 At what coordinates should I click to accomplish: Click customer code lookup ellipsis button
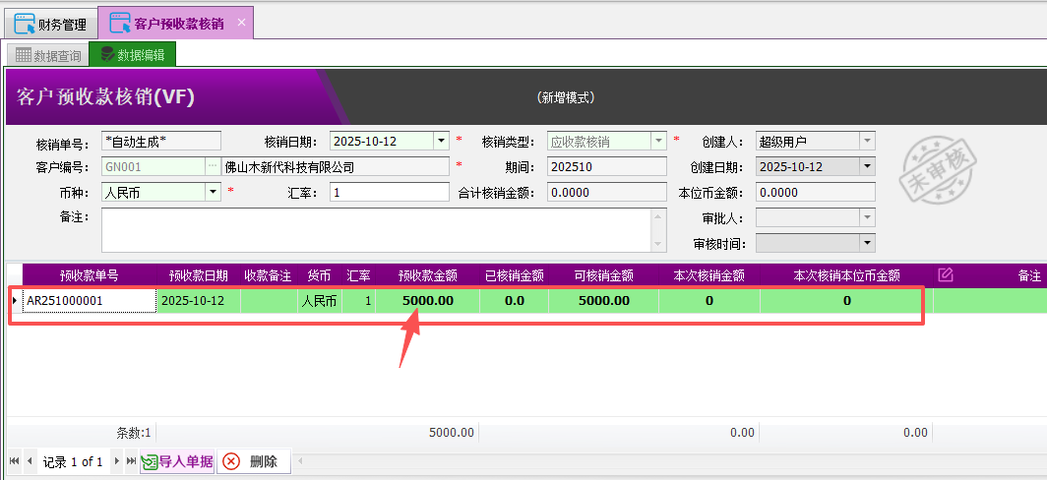213,167
